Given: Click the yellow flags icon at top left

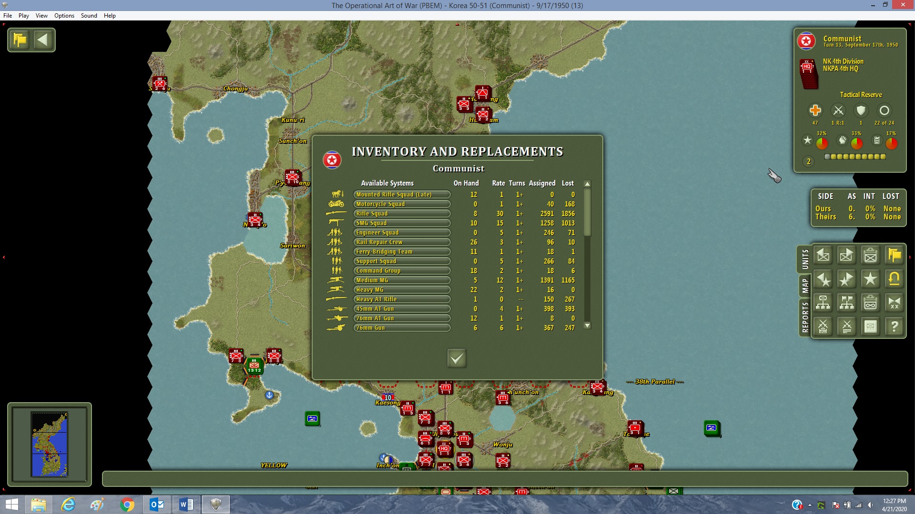Looking at the screenshot, I should [20, 40].
